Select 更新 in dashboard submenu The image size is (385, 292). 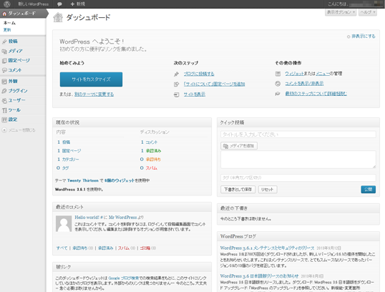tap(7, 30)
